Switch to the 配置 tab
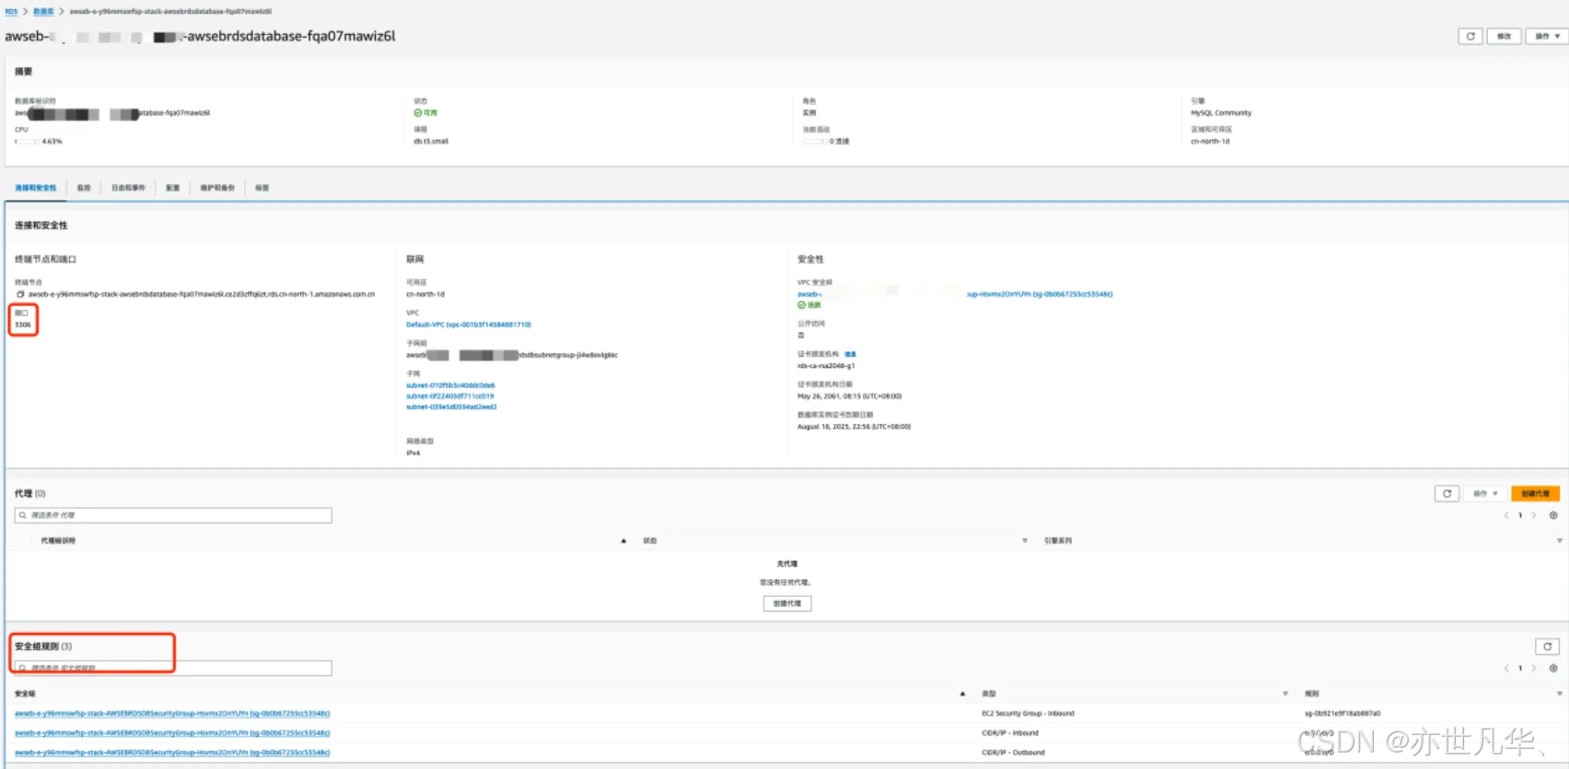The image size is (1569, 769). point(173,188)
